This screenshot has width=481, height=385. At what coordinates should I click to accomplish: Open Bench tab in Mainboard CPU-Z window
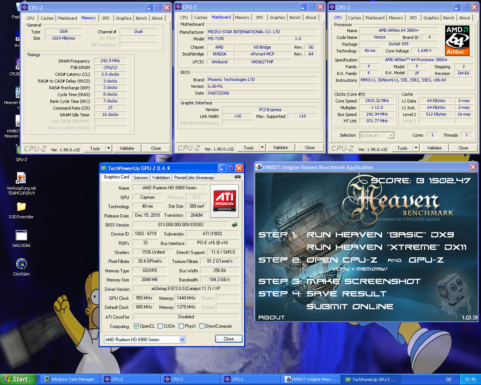295,17
